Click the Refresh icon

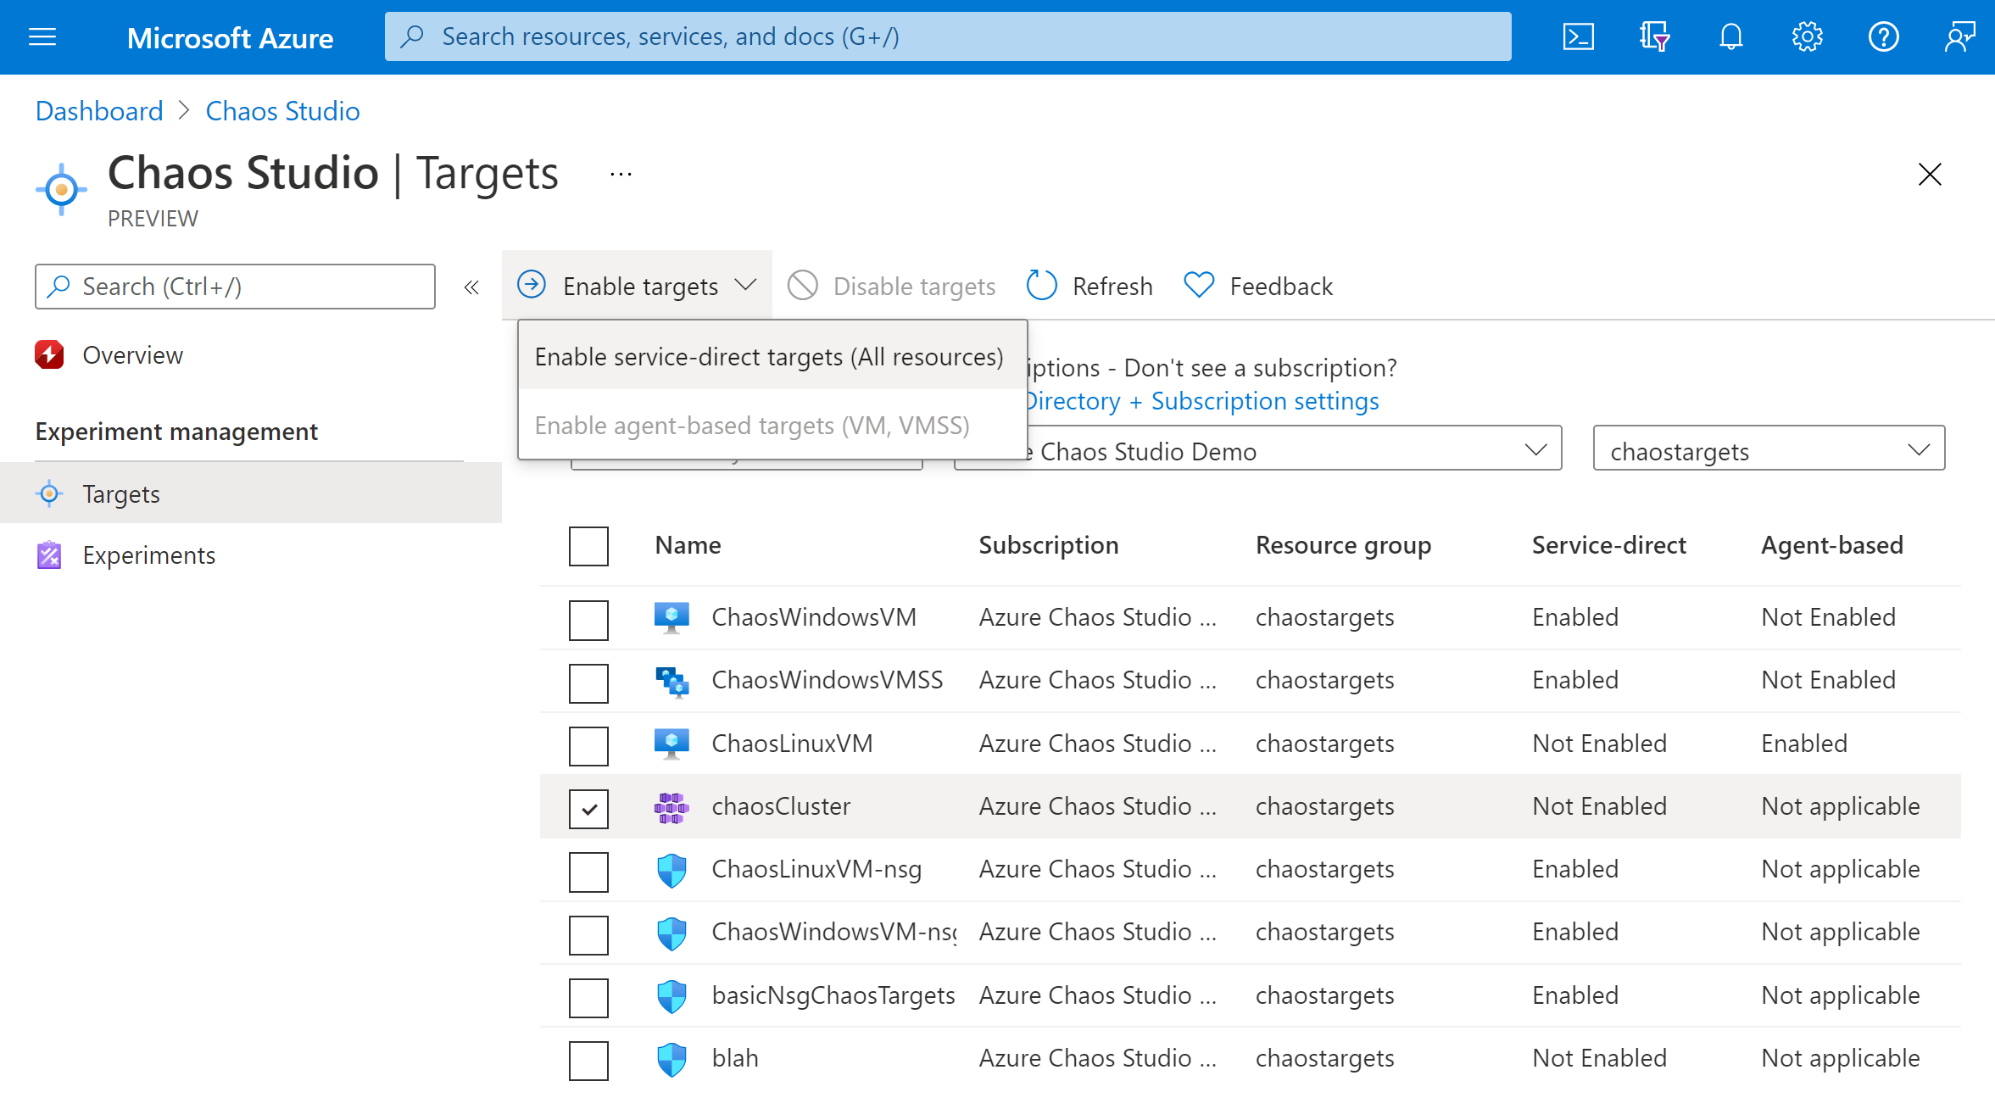1044,285
